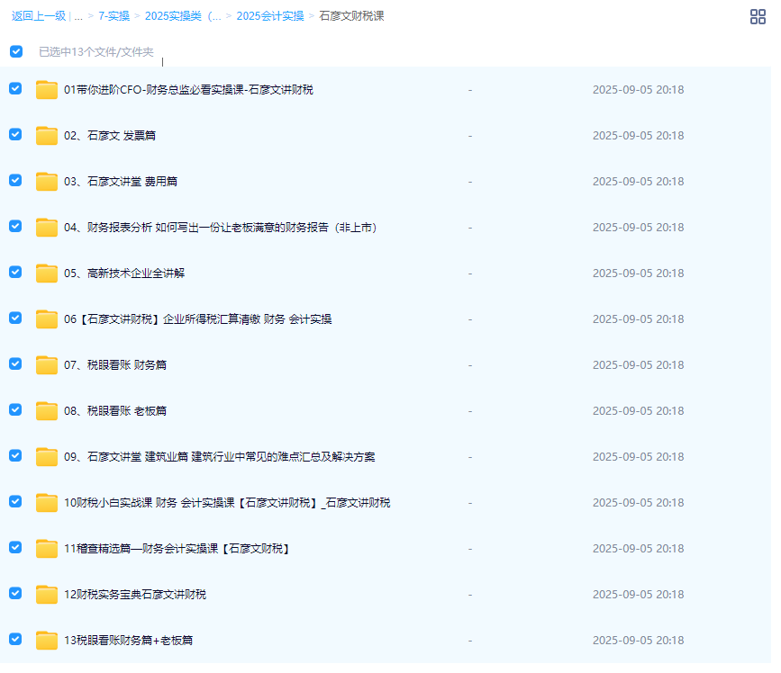Open folder 06【石彦文讲财税】企业所得税汇算清缴
Viewport: 781px width, 673px height.
tap(198, 319)
